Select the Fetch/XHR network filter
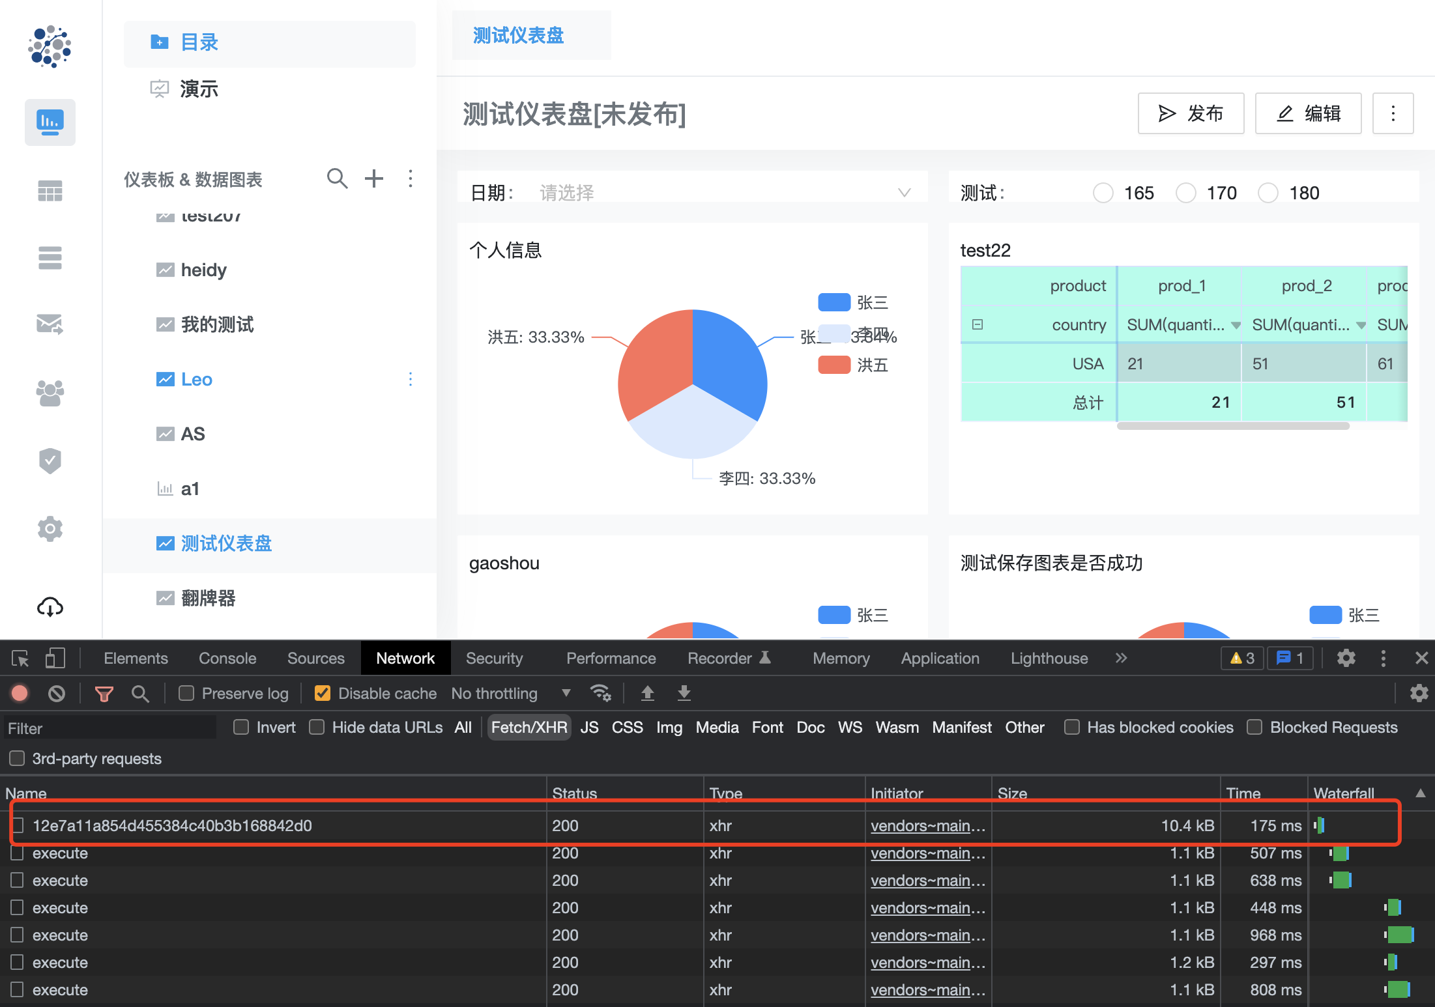This screenshot has width=1435, height=1007. pos(529,727)
